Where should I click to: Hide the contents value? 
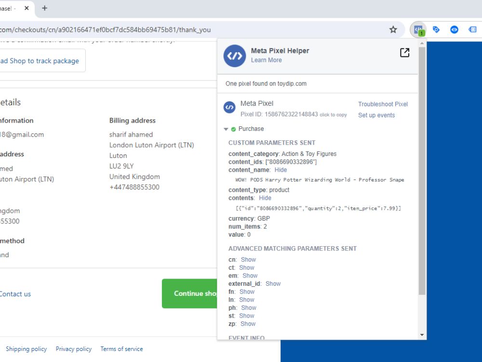265,198
